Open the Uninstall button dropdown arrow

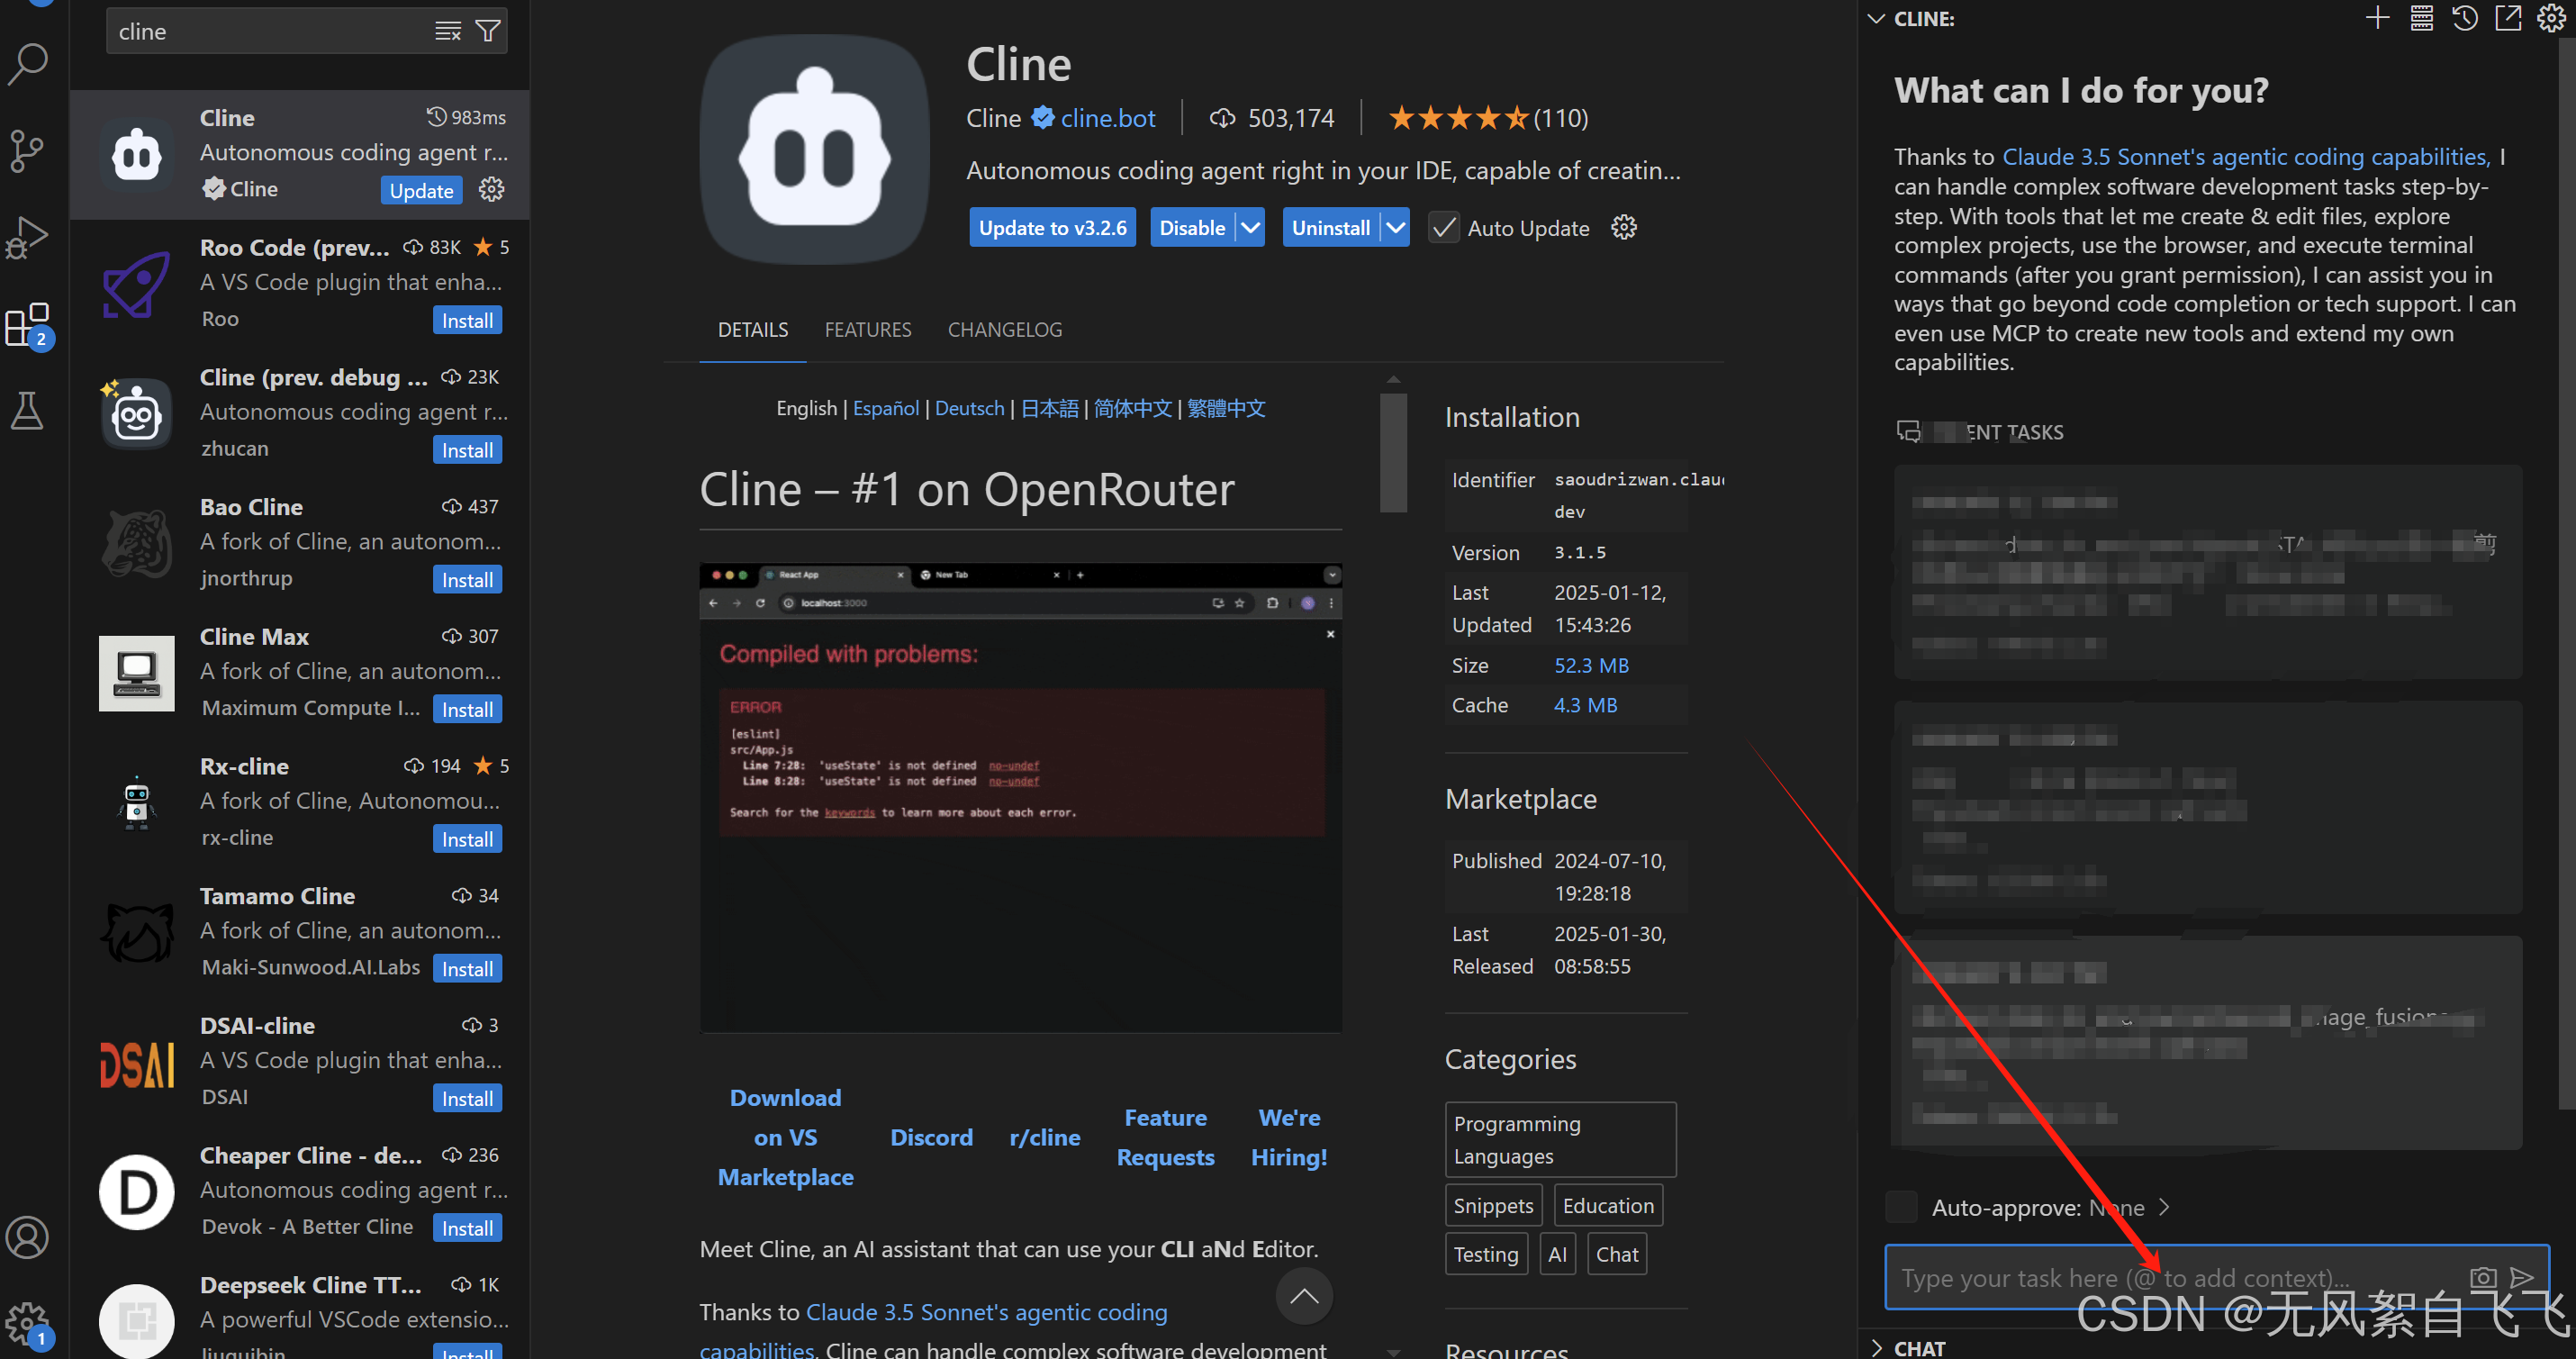pos(1395,228)
